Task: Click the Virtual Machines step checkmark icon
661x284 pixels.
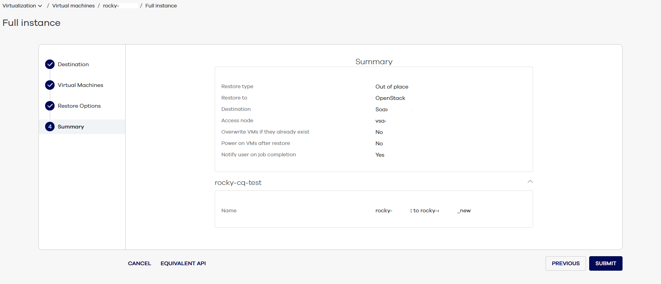Action: [50, 85]
